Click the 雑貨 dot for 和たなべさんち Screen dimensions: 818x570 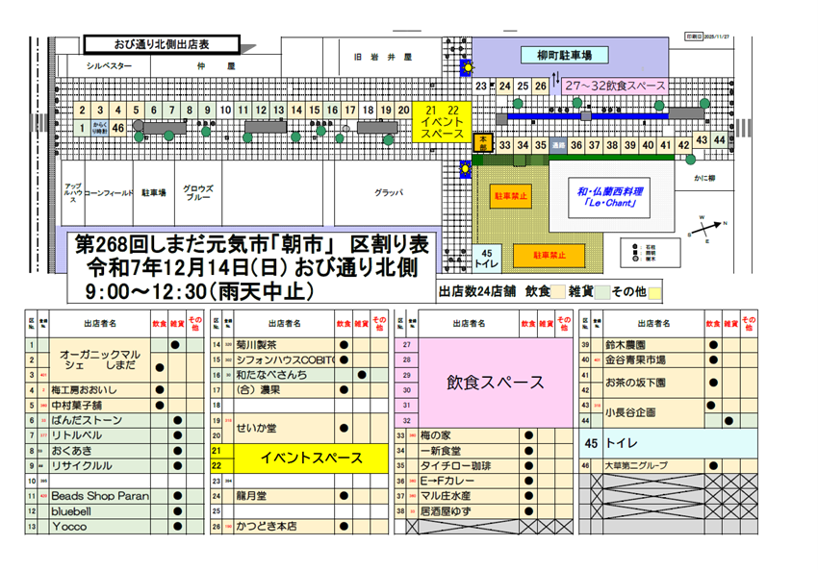click(x=361, y=374)
